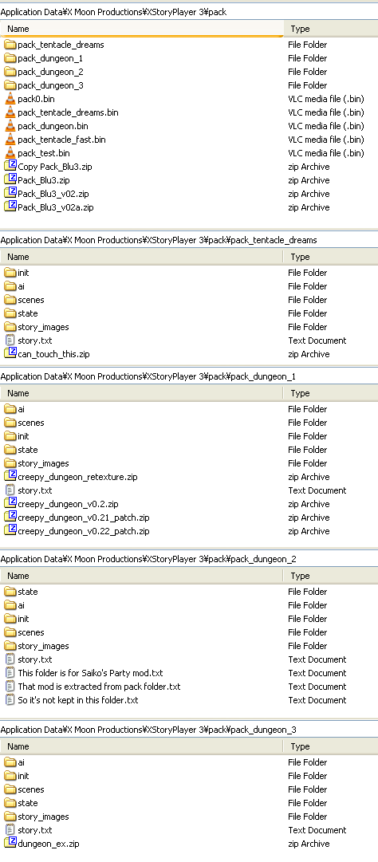The width and height of the screenshot is (378, 862).
Task: Click VLC cone icon for pack0.bin
Action: 10,99
